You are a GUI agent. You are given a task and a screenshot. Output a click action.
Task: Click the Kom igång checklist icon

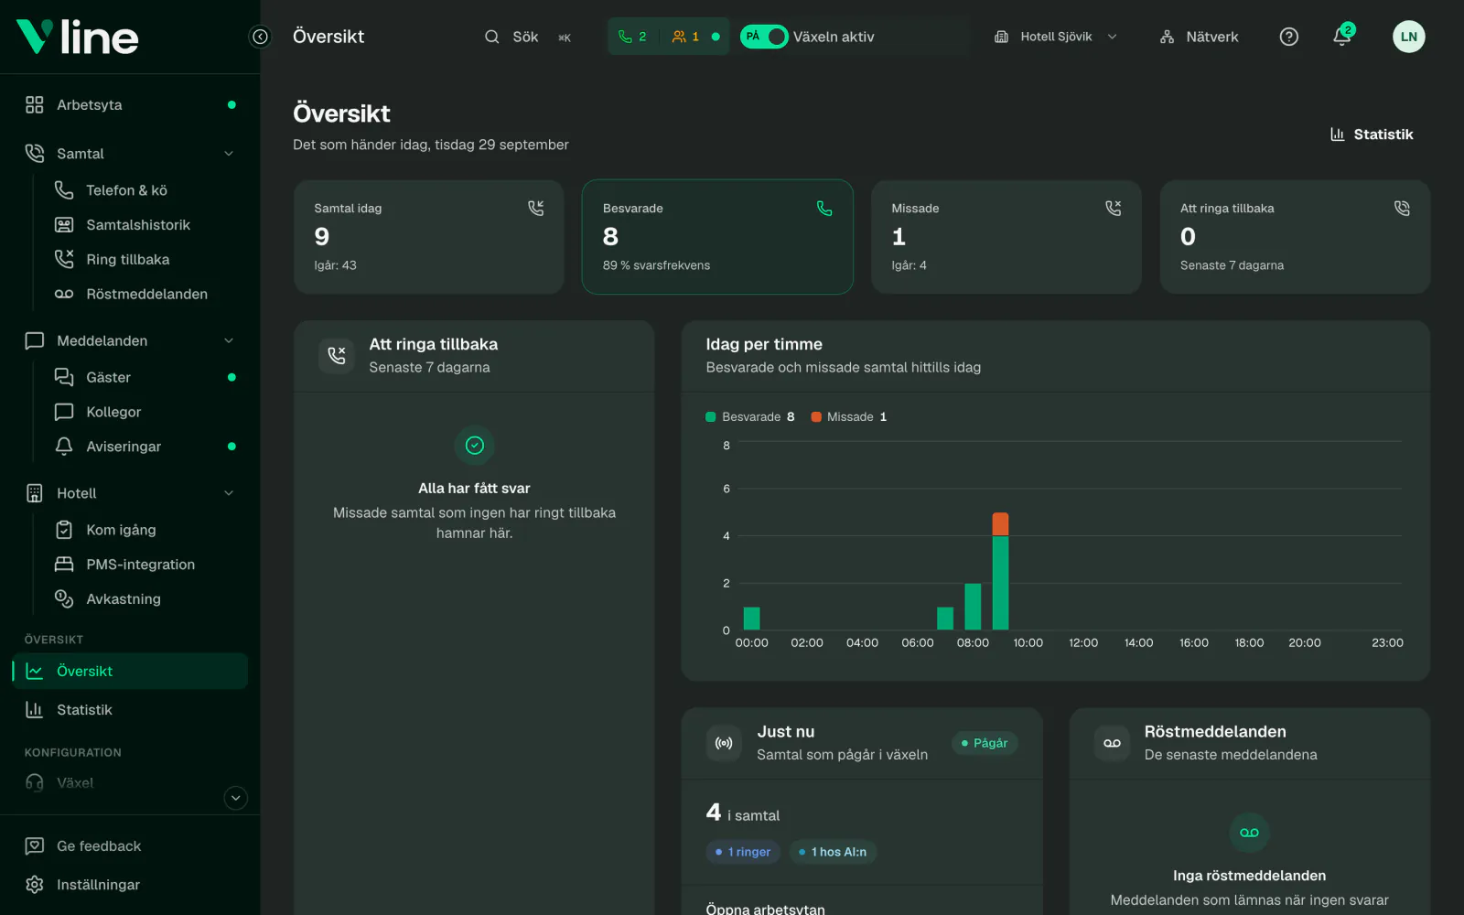(64, 530)
